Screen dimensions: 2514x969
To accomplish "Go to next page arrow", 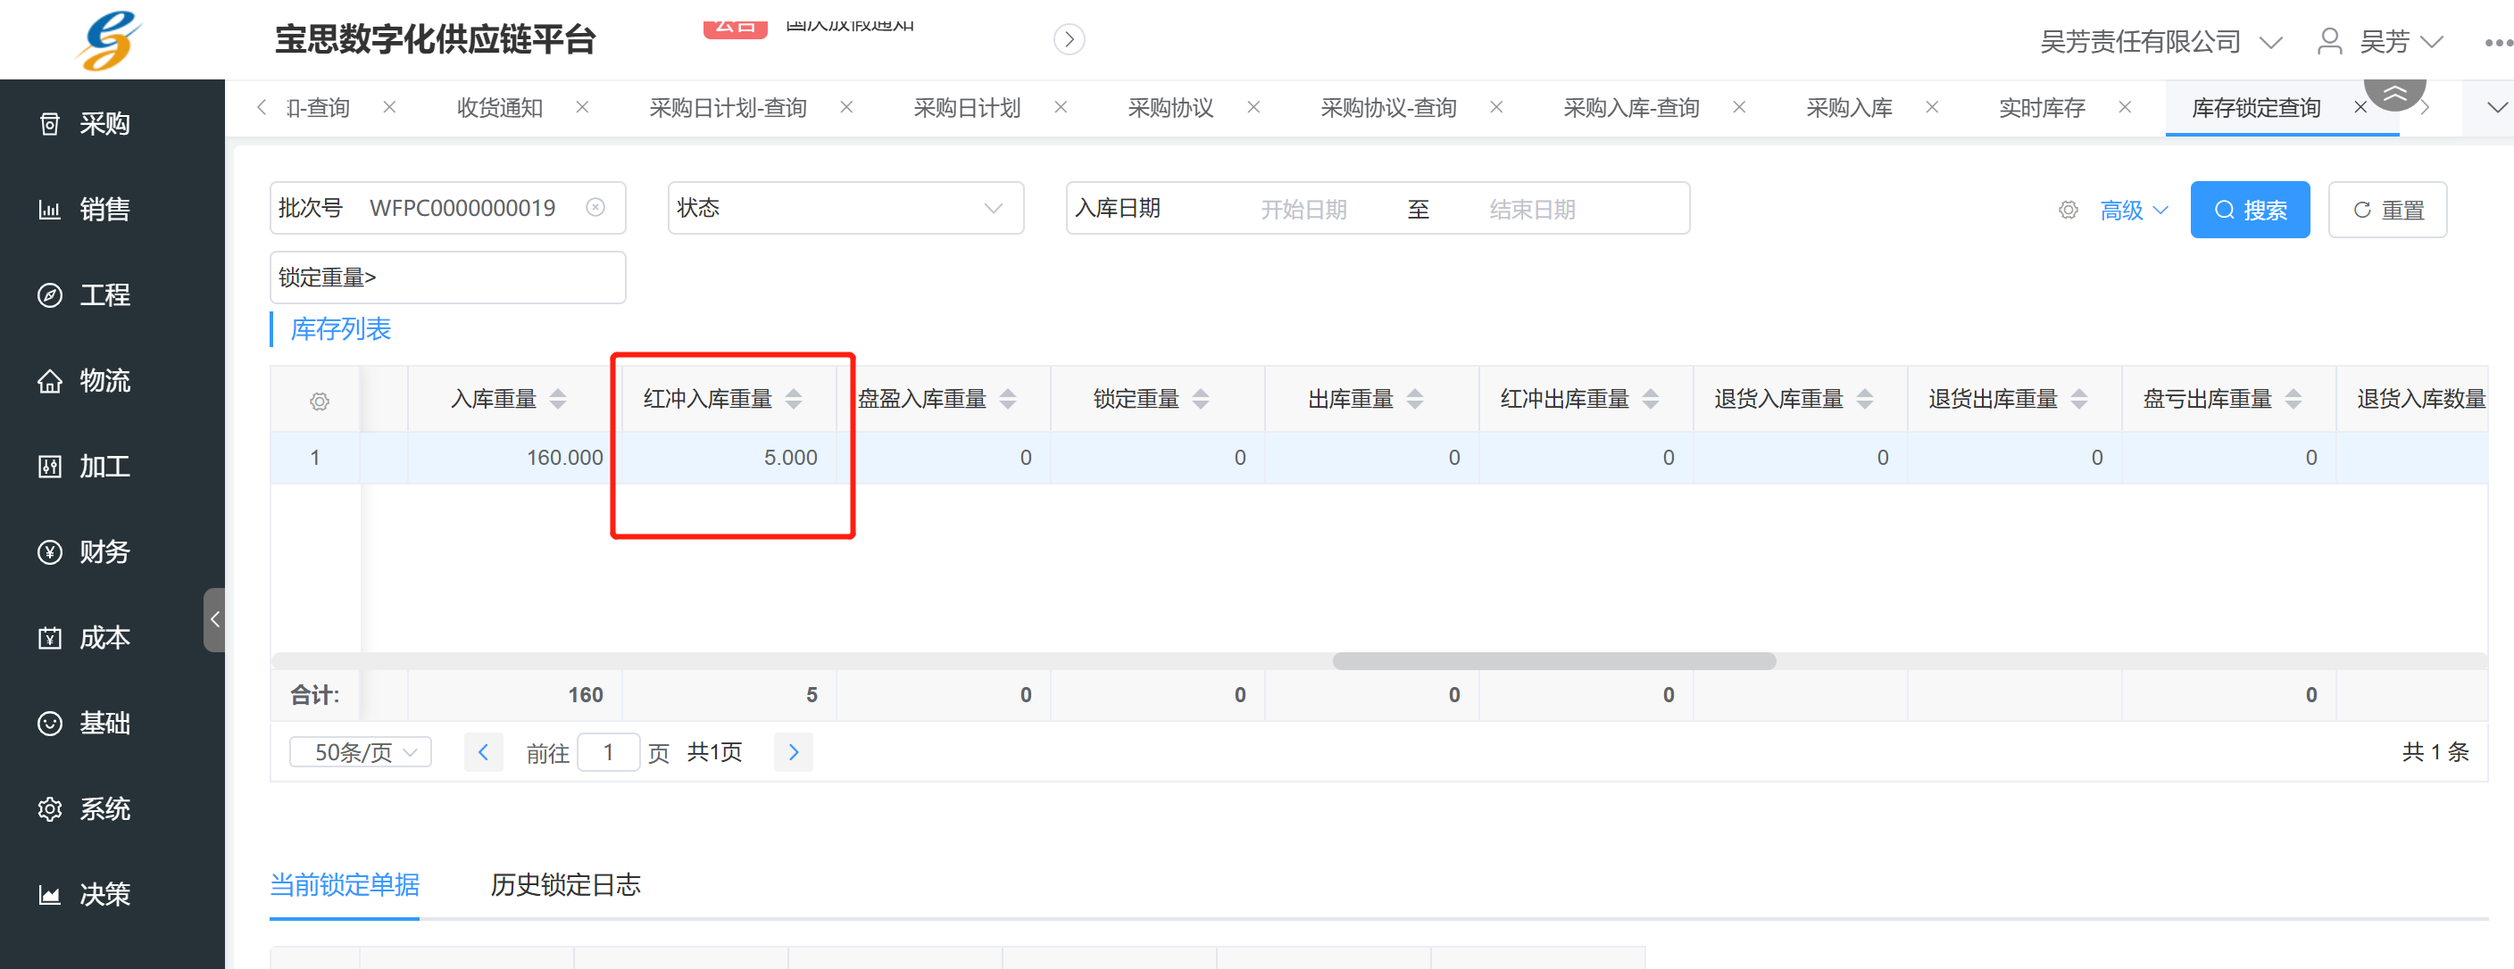I will pos(794,752).
